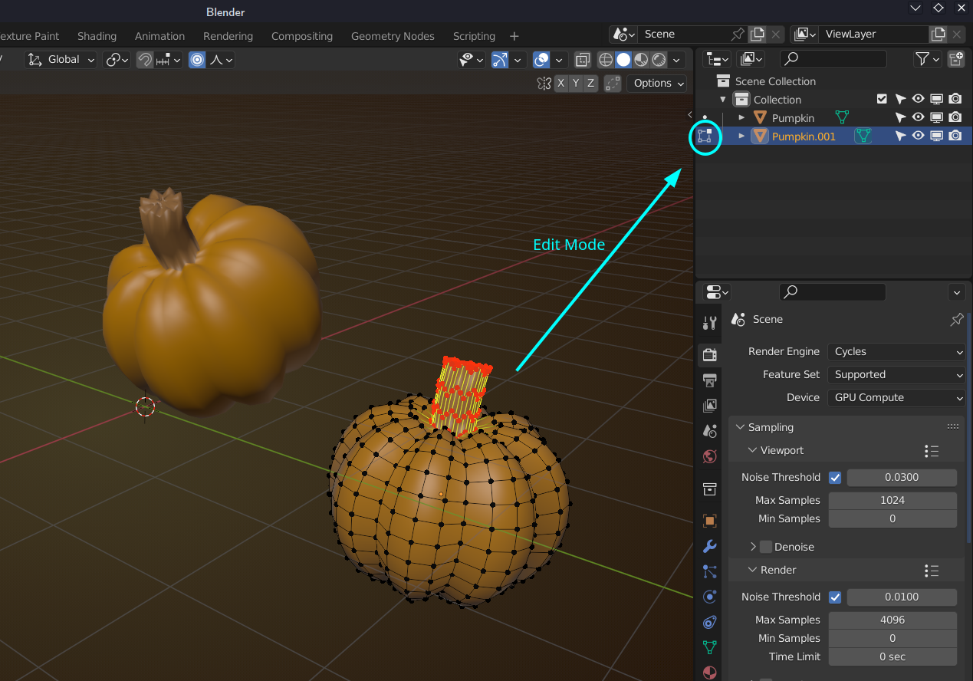Viewport: 973px width, 681px height.
Task: Toggle X-ray view in the viewport
Action: (582, 60)
